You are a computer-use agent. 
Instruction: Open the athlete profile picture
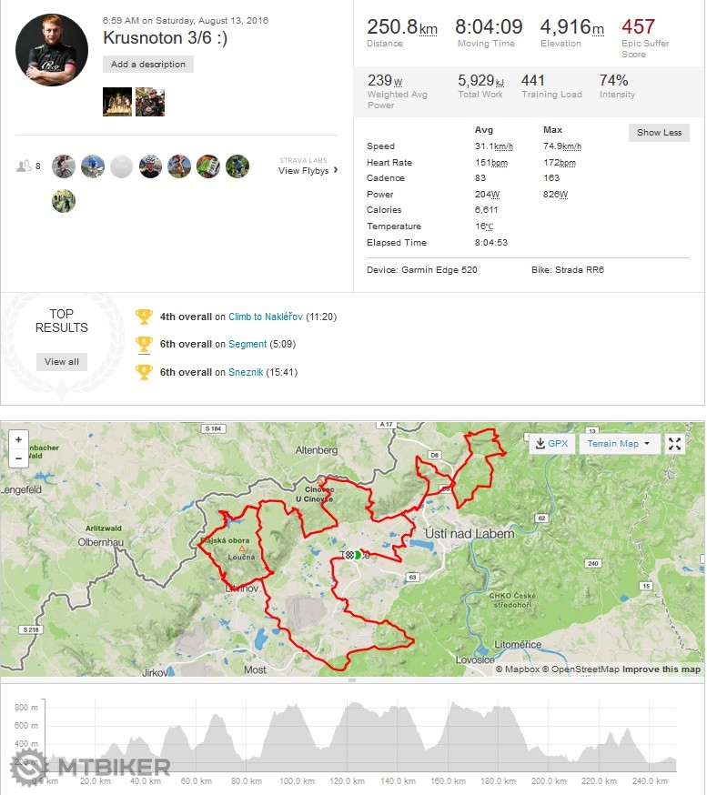(52, 50)
